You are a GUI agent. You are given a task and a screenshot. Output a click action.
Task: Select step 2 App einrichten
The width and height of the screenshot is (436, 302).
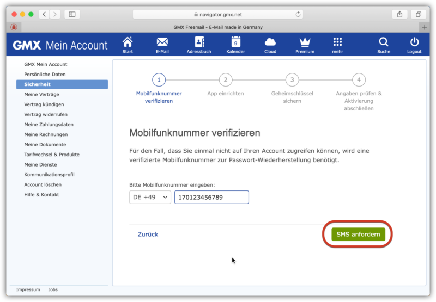point(226,85)
